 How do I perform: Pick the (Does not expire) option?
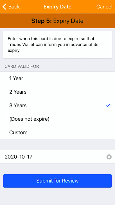point(57,119)
